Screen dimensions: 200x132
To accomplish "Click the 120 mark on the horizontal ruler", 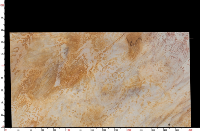I will tap(80, 130).
